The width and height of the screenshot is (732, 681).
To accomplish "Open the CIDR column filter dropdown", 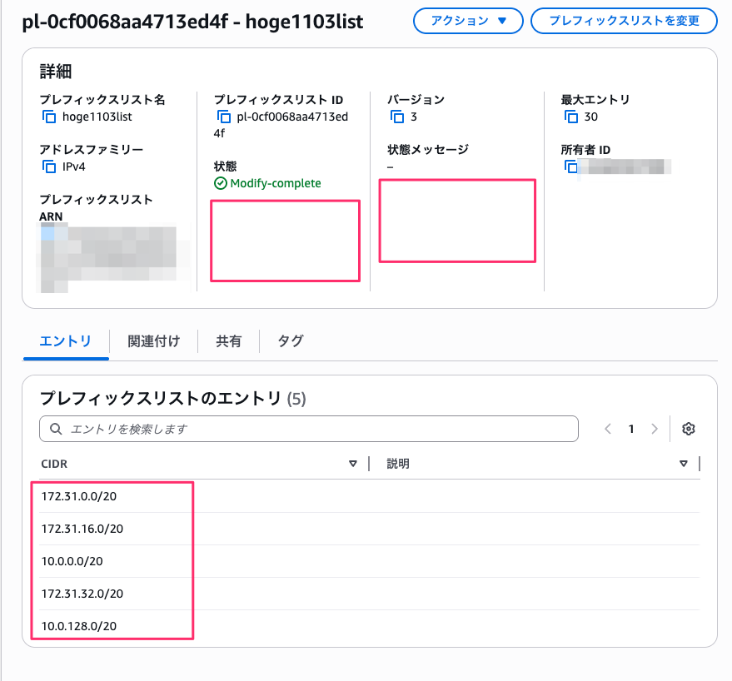I will coord(353,464).
